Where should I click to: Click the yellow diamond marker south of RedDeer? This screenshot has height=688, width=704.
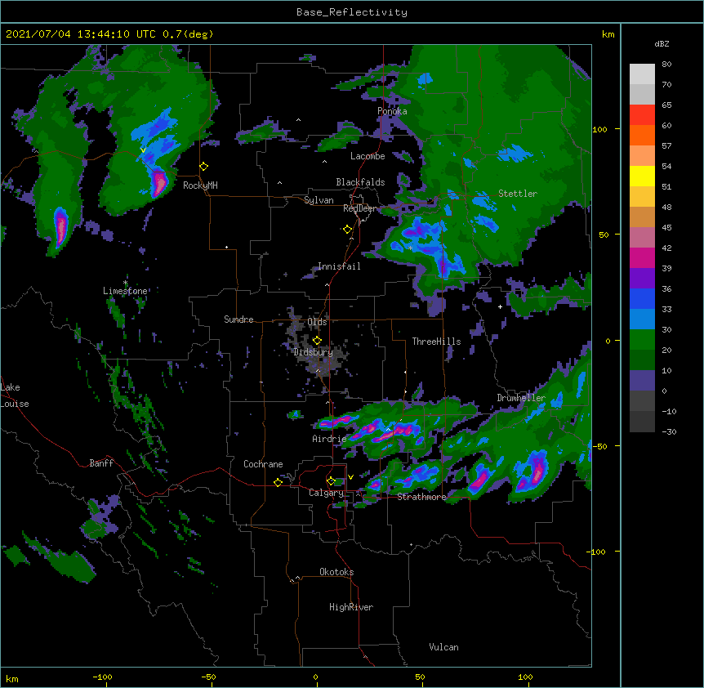tap(348, 230)
